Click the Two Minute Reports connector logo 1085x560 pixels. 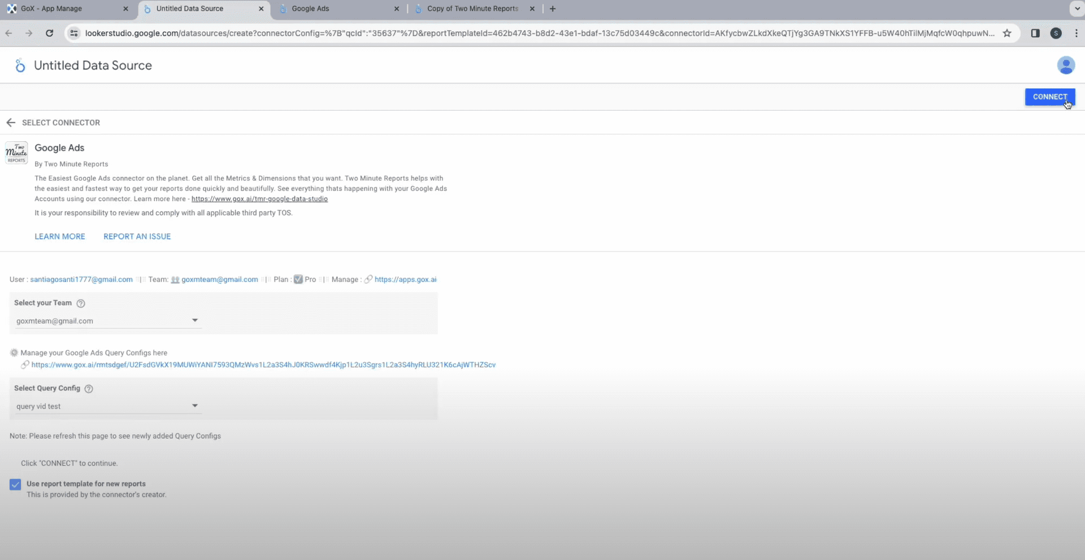[16, 153]
